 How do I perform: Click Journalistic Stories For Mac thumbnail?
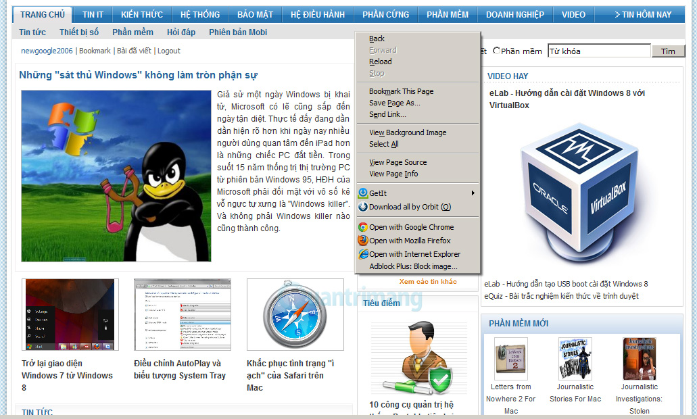tap(575, 359)
